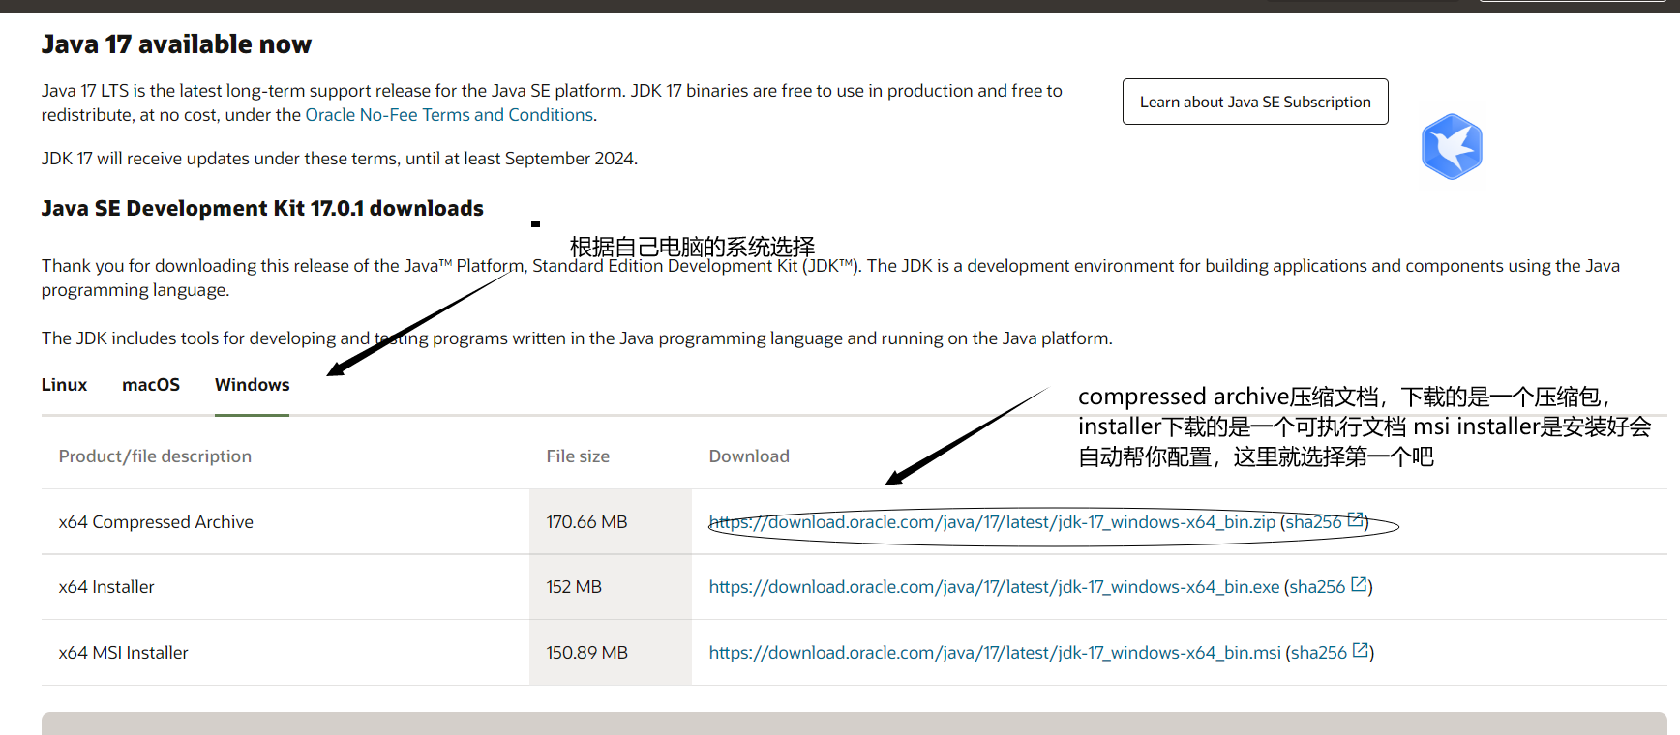
Task: Open external sha256 icon for windows-x64_bin.msi
Action: pyautogui.click(x=1361, y=651)
